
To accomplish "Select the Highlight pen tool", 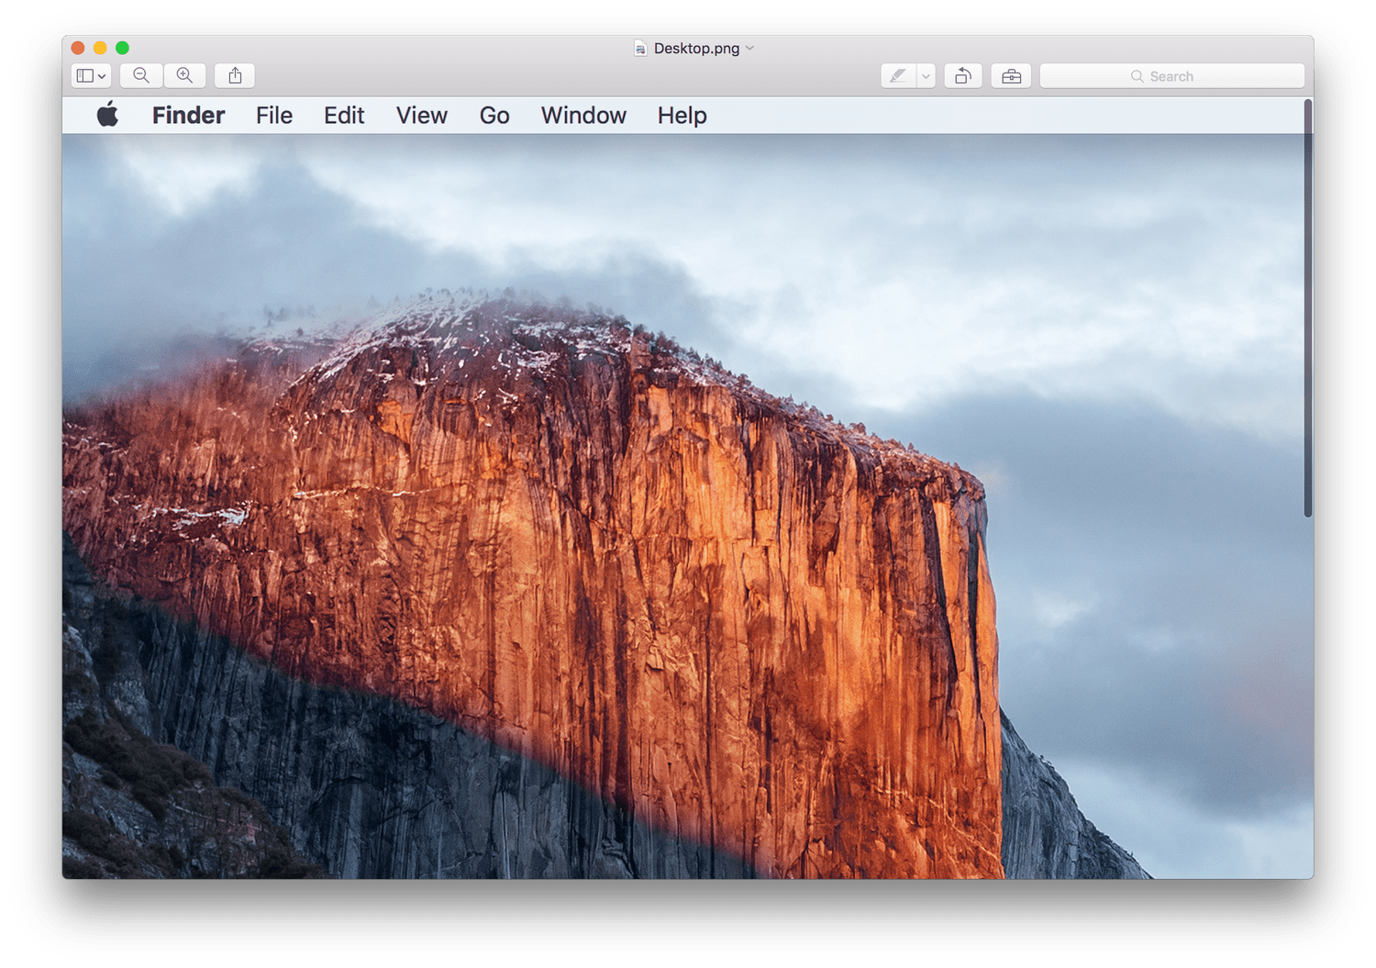I will 898,76.
